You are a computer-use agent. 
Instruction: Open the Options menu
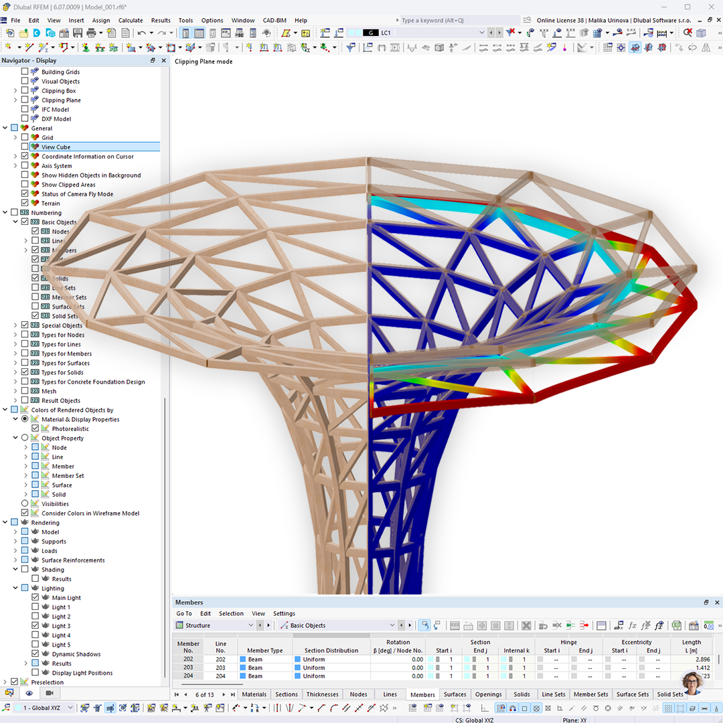(x=212, y=20)
